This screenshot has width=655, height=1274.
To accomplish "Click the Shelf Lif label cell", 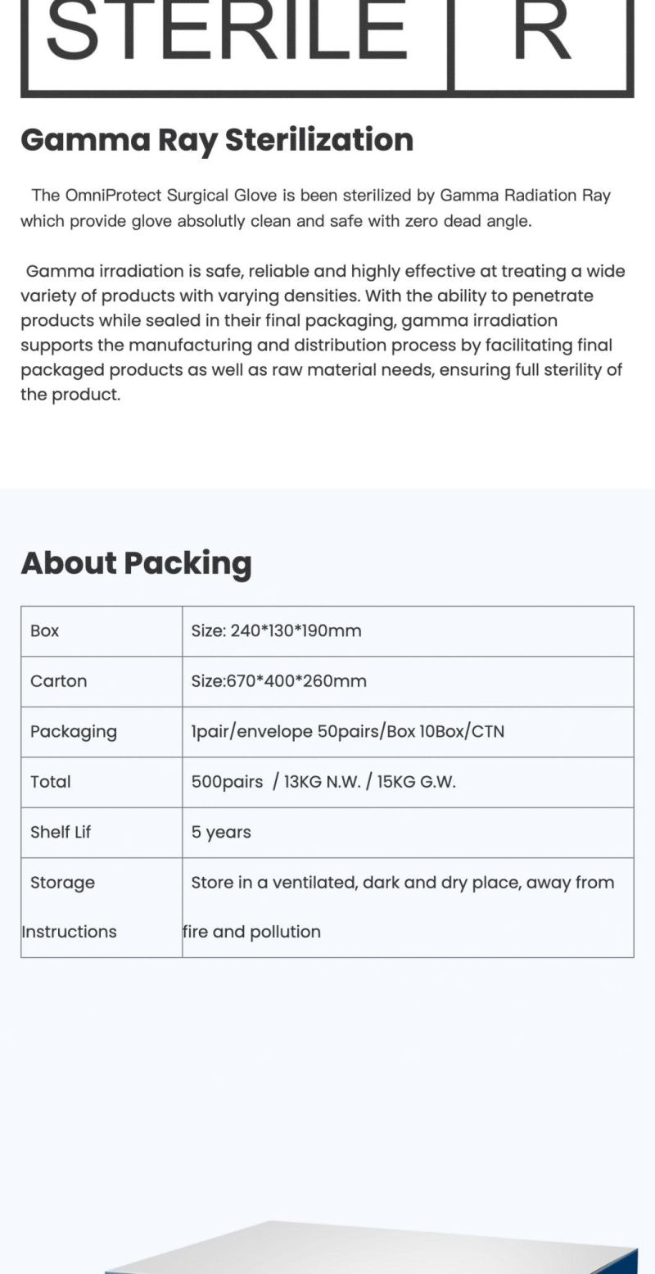I will point(102,833).
